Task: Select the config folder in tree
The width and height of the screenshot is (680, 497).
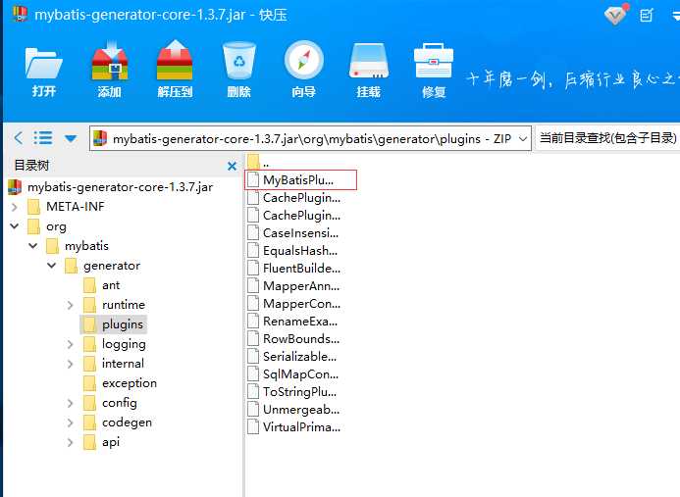Action: (x=110, y=403)
